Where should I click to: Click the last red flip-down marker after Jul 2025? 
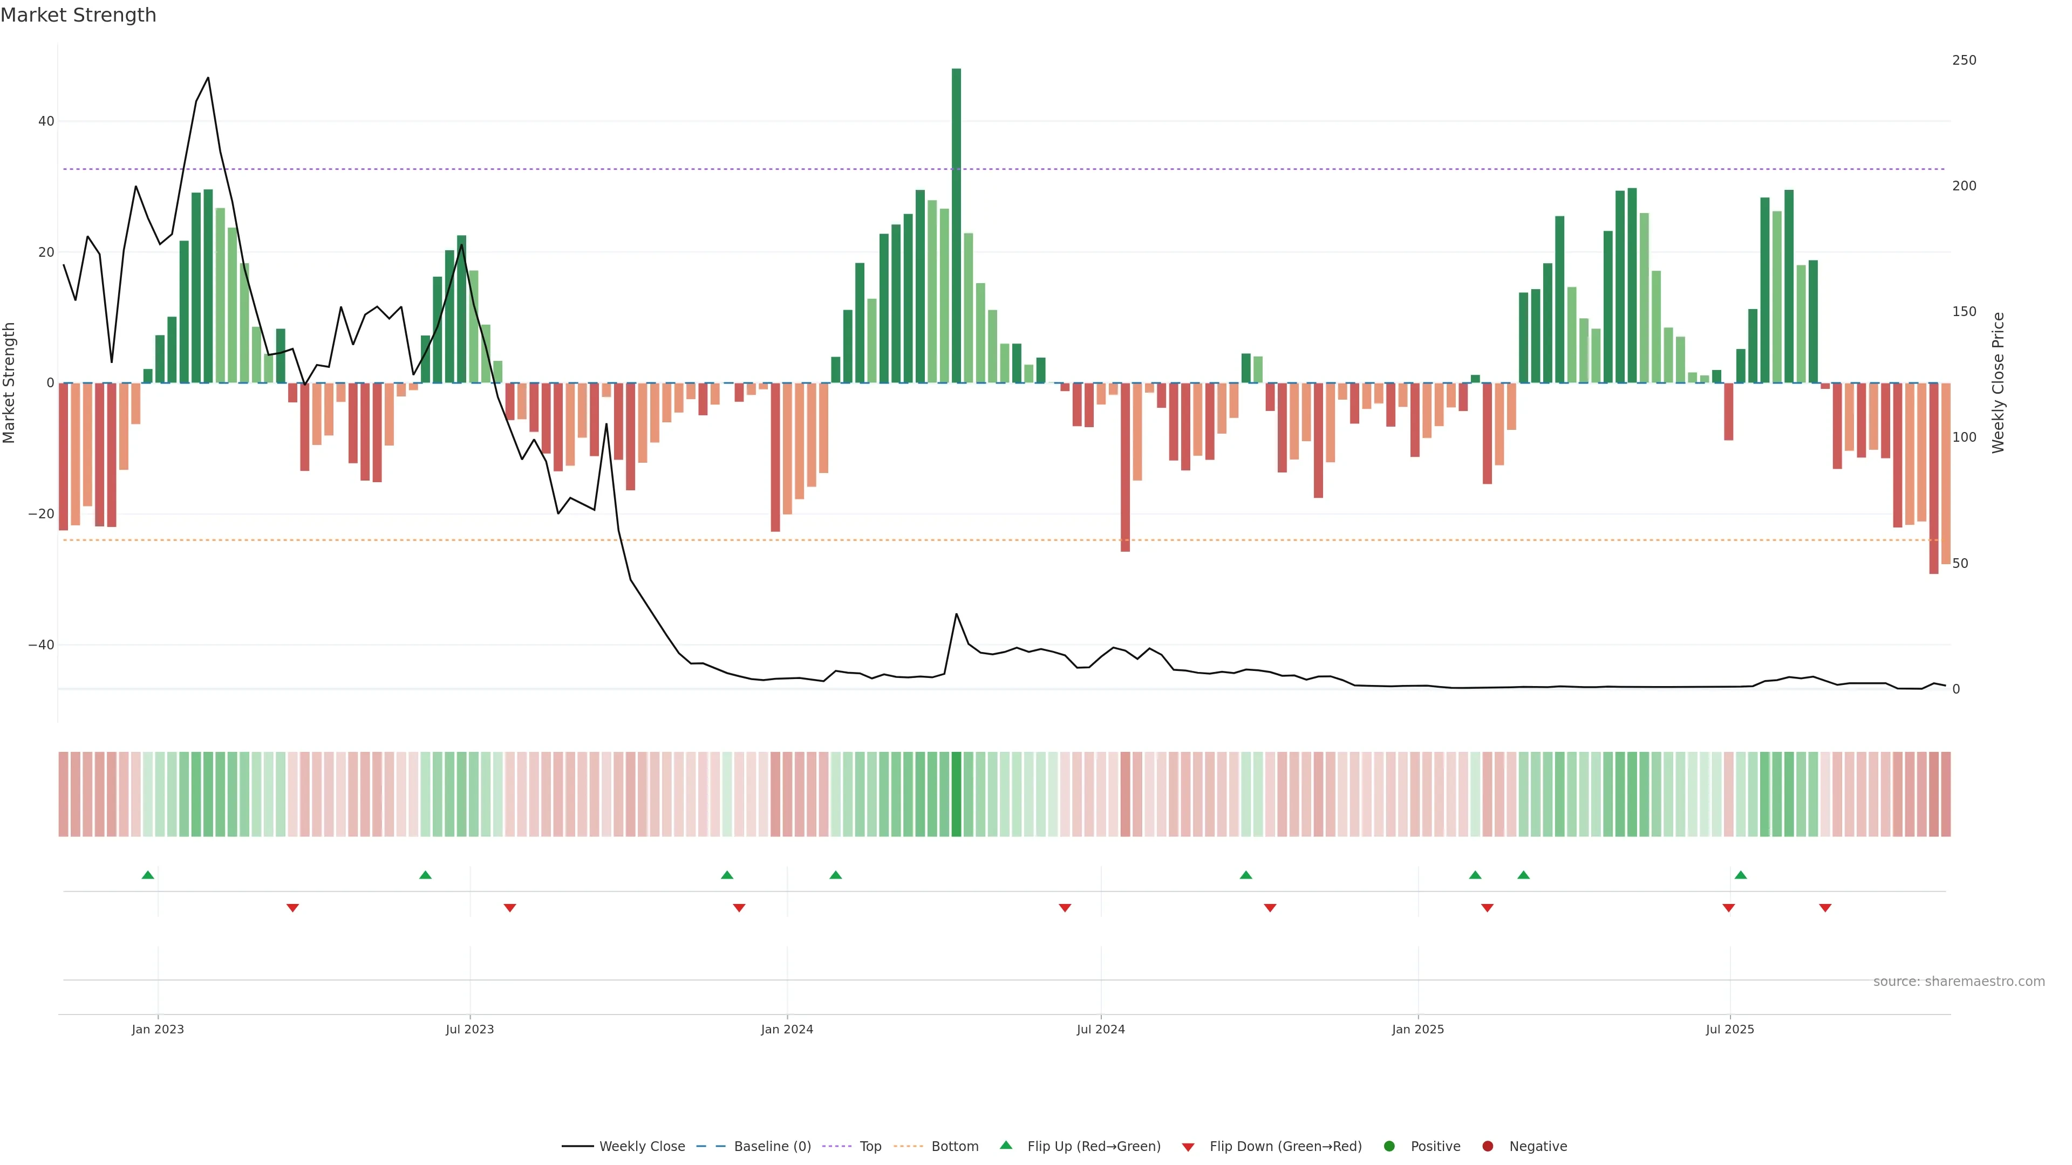tap(1825, 908)
